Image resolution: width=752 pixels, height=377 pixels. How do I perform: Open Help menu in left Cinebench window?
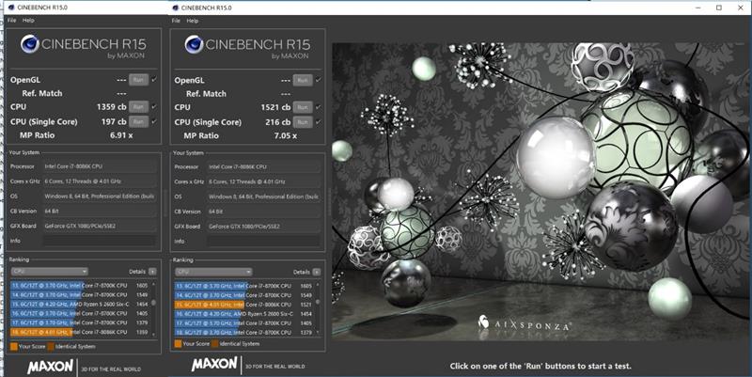[x=28, y=20]
